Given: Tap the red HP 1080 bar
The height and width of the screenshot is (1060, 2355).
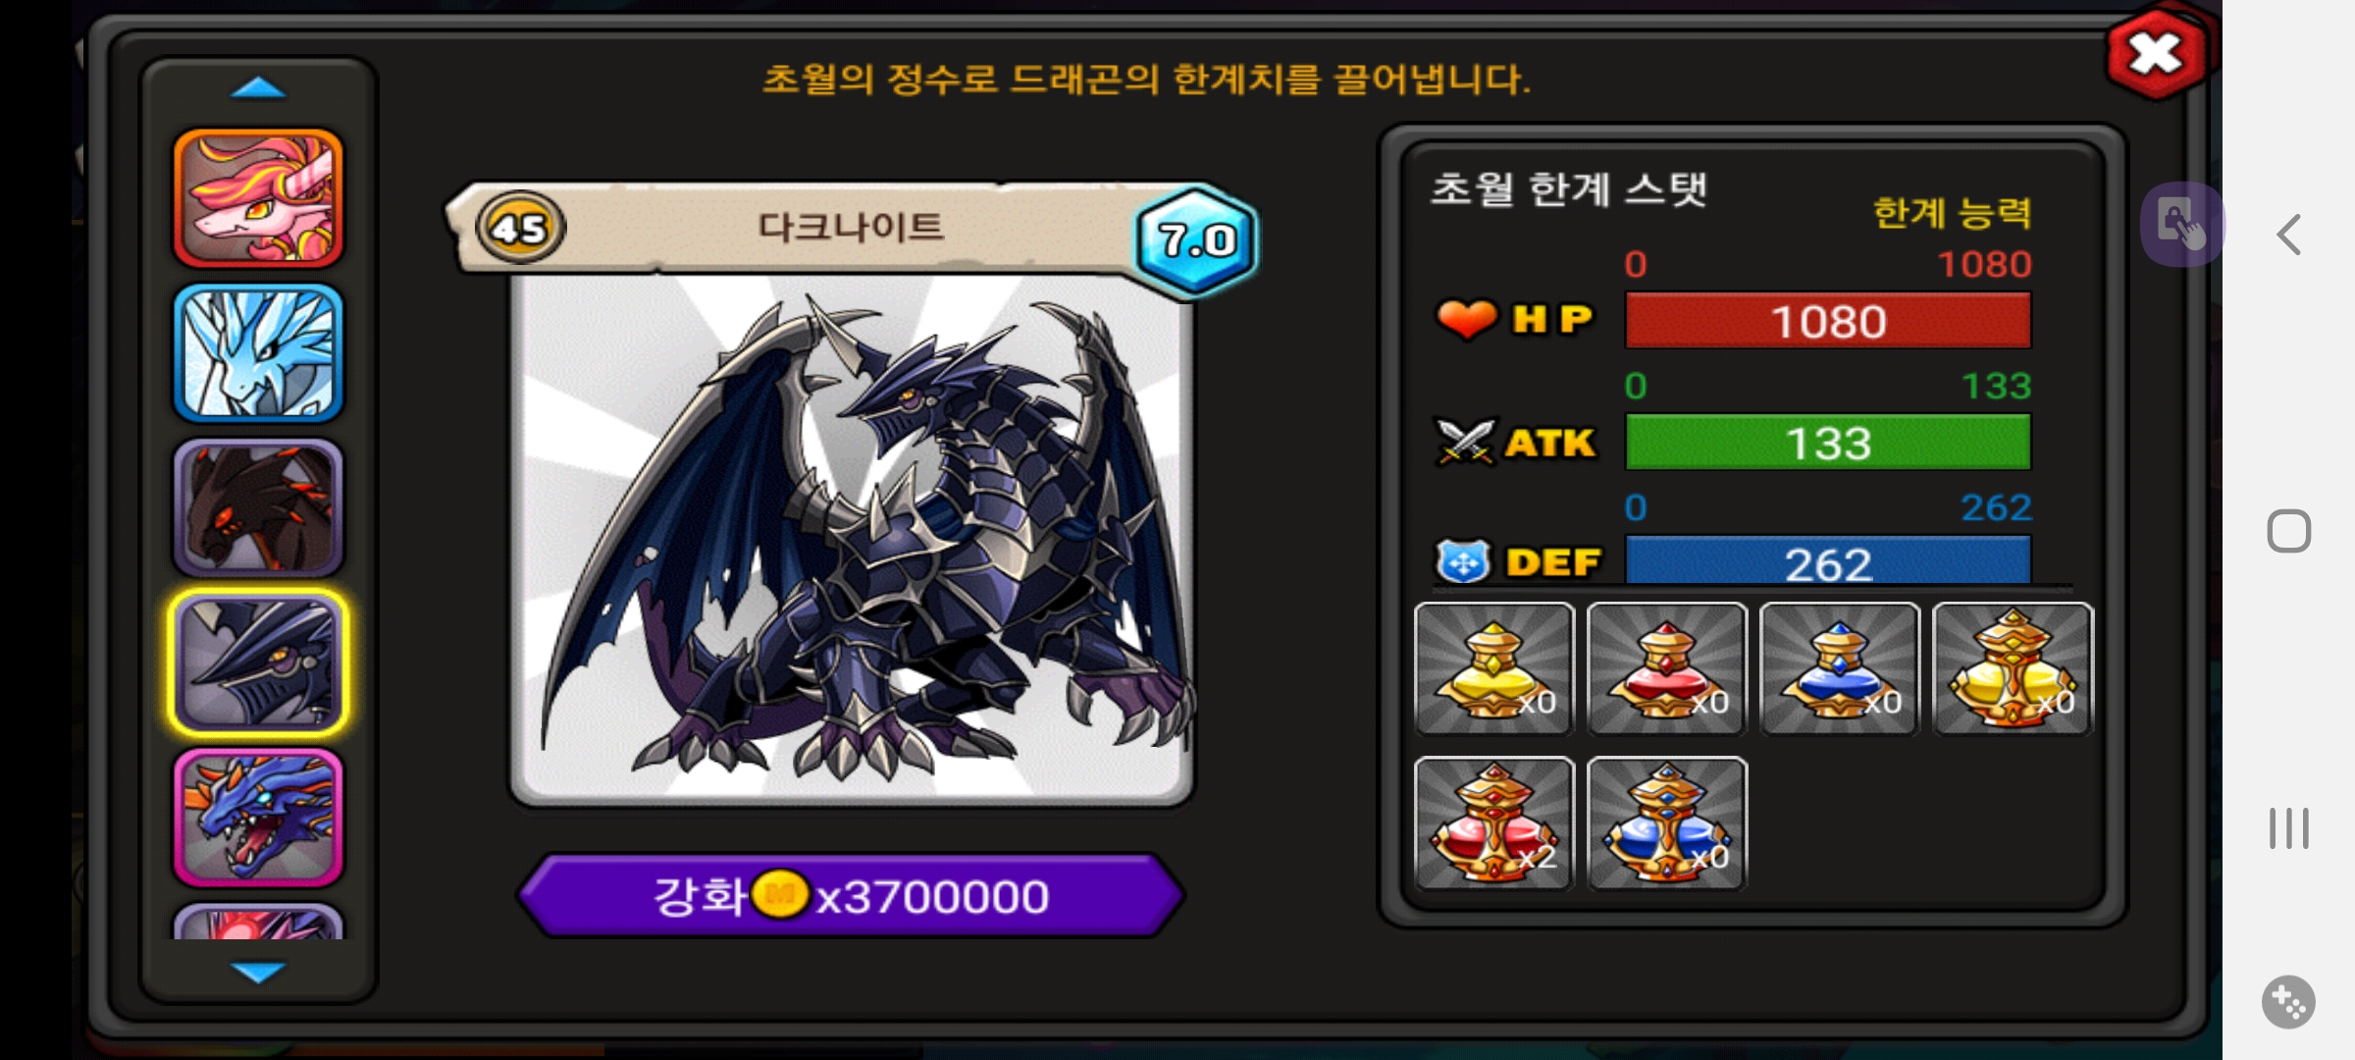Looking at the screenshot, I should 1828,321.
